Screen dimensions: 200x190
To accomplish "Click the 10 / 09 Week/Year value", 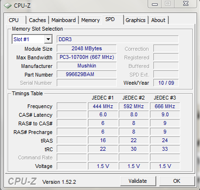I will tap(166, 83).
